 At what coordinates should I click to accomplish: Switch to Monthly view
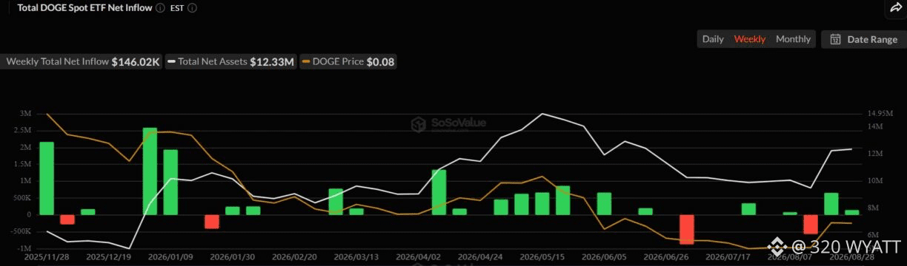pos(793,39)
